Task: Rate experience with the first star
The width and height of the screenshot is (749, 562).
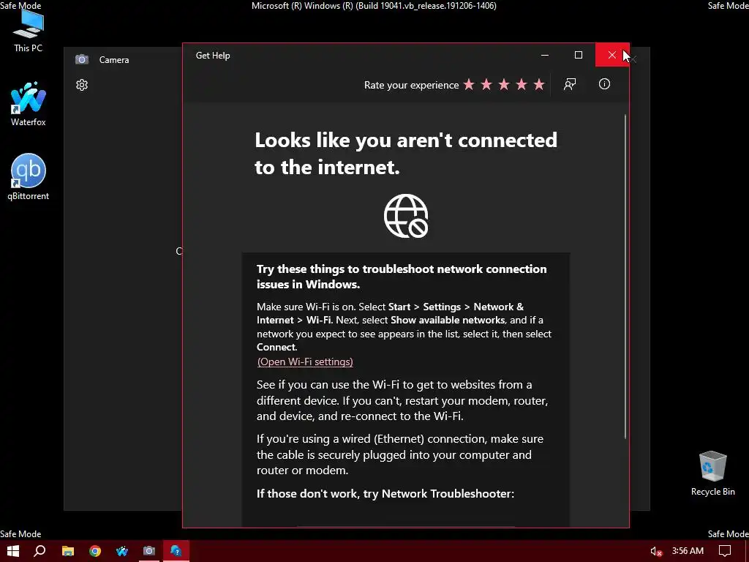Action: (x=469, y=85)
